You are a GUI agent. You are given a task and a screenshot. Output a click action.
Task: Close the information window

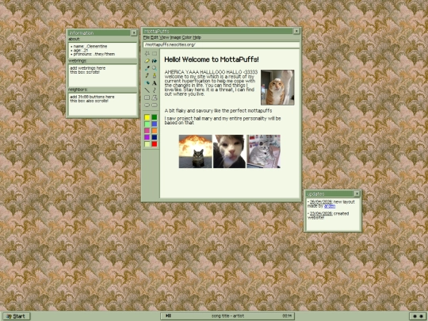(x=134, y=32)
